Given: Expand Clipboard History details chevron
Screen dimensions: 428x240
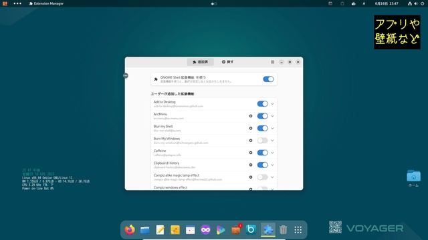Looking at the screenshot, I should tap(272, 165).
